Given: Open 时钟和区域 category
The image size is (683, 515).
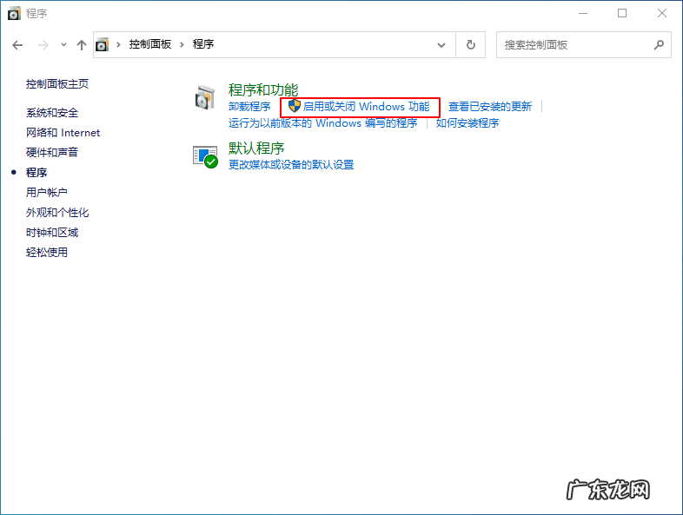Looking at the screenshot, I should pyautogui.click(x=52, y=233).
